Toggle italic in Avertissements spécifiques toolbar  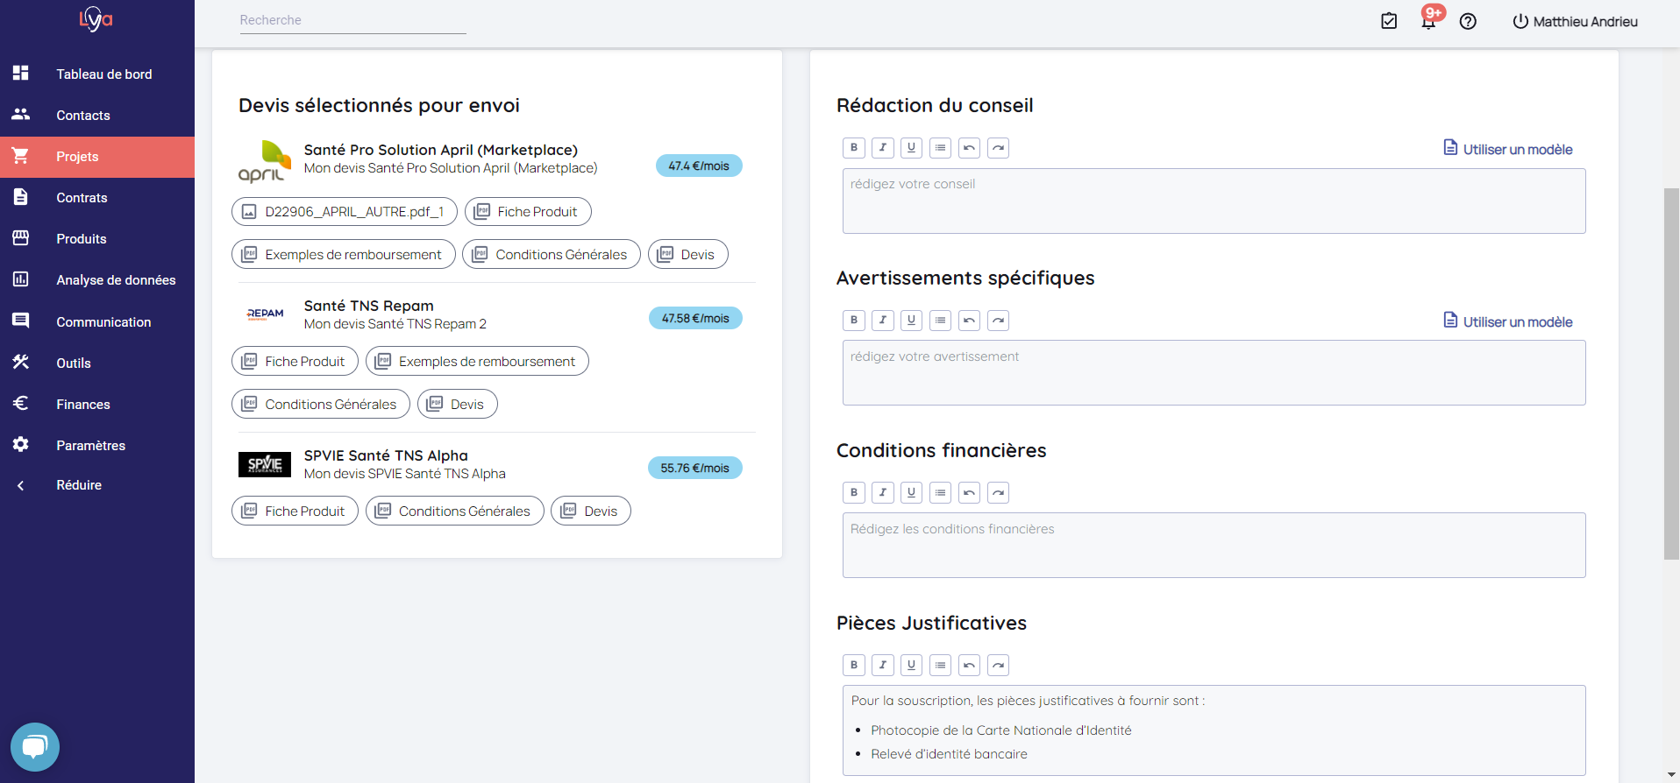882,321
